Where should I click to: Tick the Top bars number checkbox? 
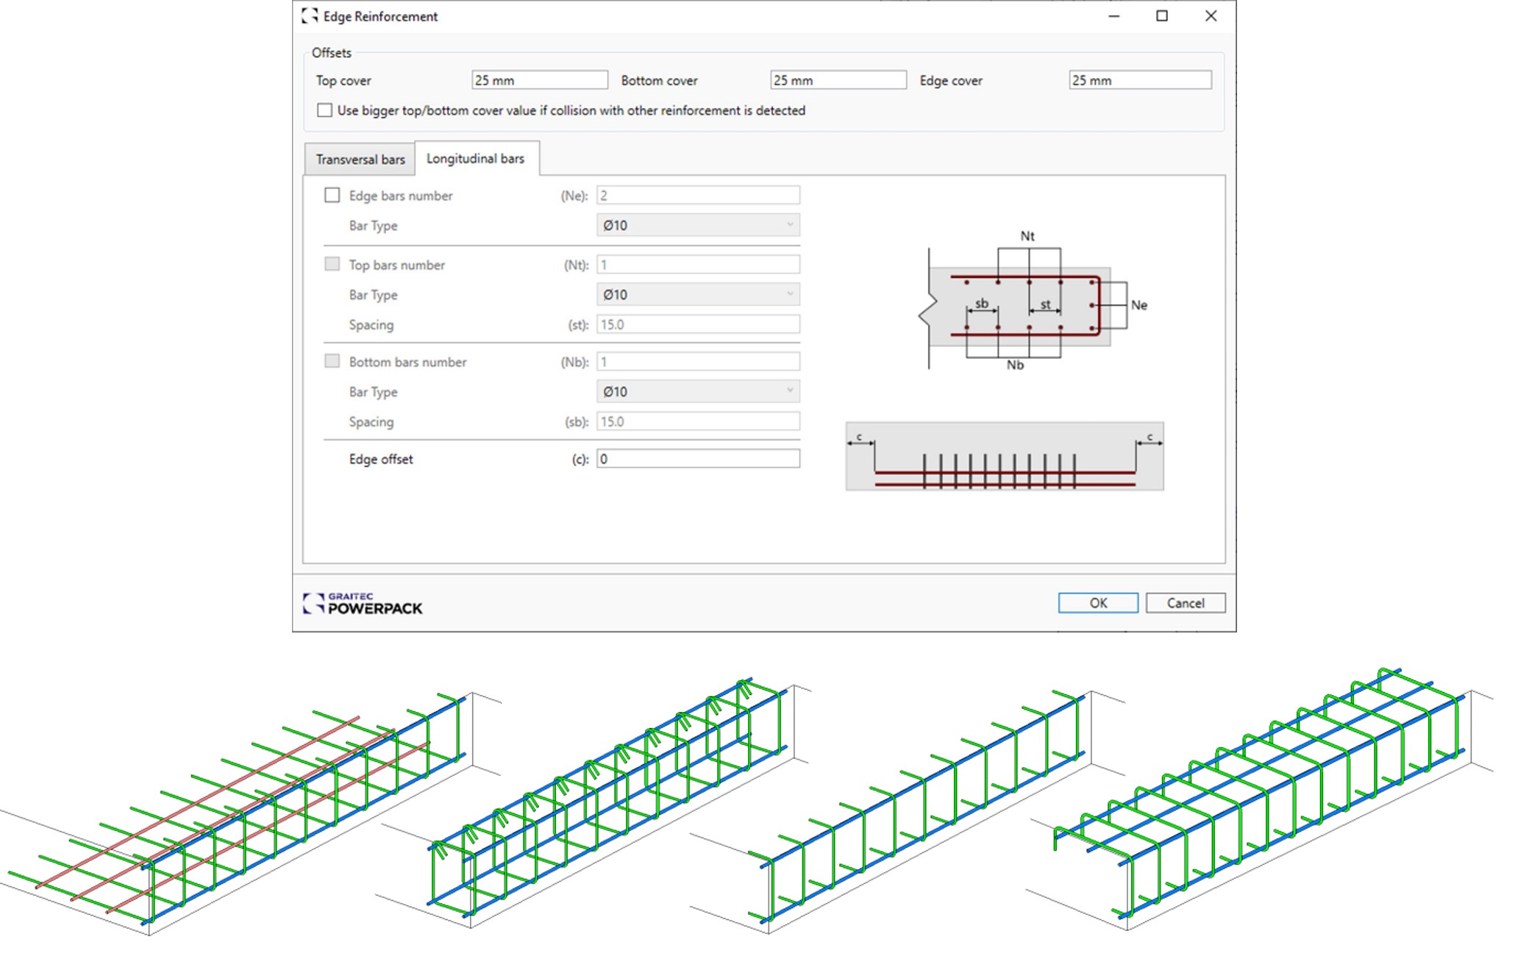pyautogui.click(x=332, y=264)
